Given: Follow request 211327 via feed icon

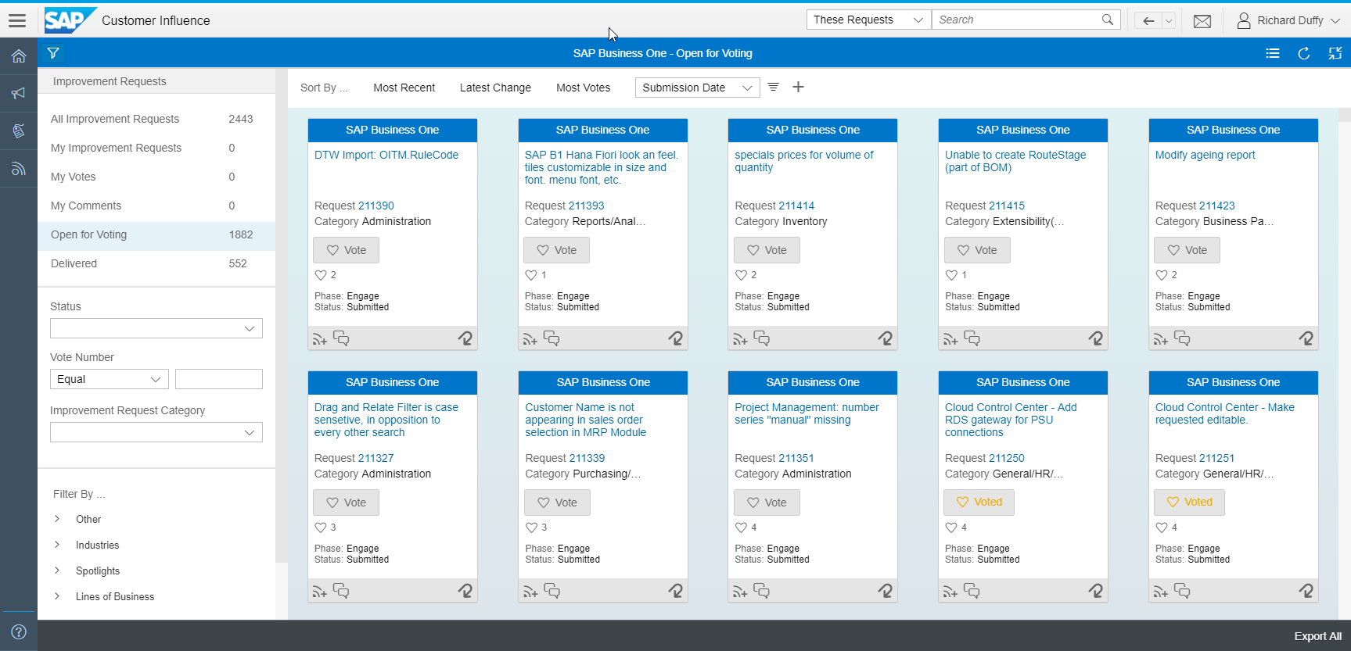Looking at the screenshot, I should tap(319, 591).
